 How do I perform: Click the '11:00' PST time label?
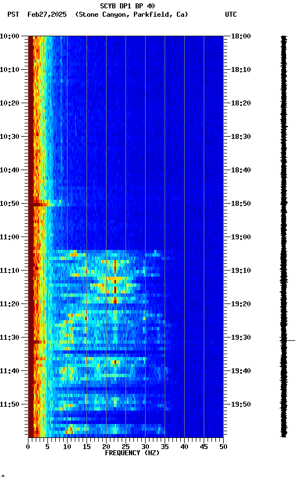click(9, 237)
